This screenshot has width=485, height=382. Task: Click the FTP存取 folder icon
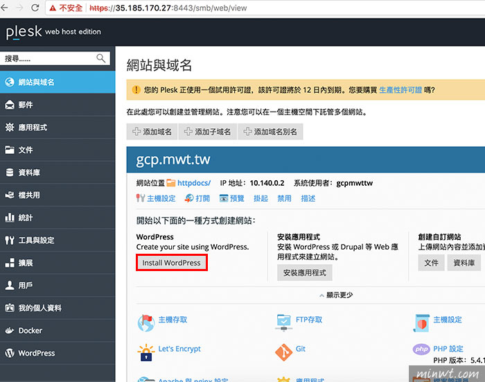pyautogui.click(x=283, y=322)
